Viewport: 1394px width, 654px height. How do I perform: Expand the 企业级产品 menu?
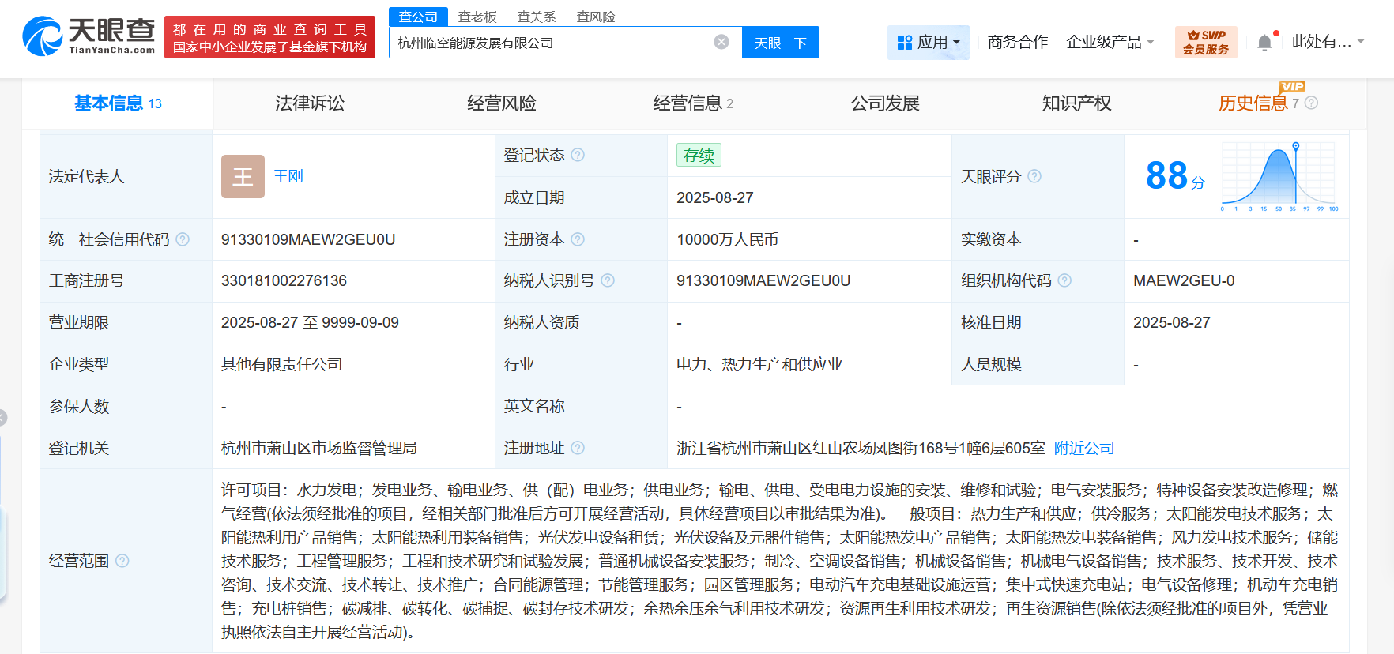[1110, 42]
